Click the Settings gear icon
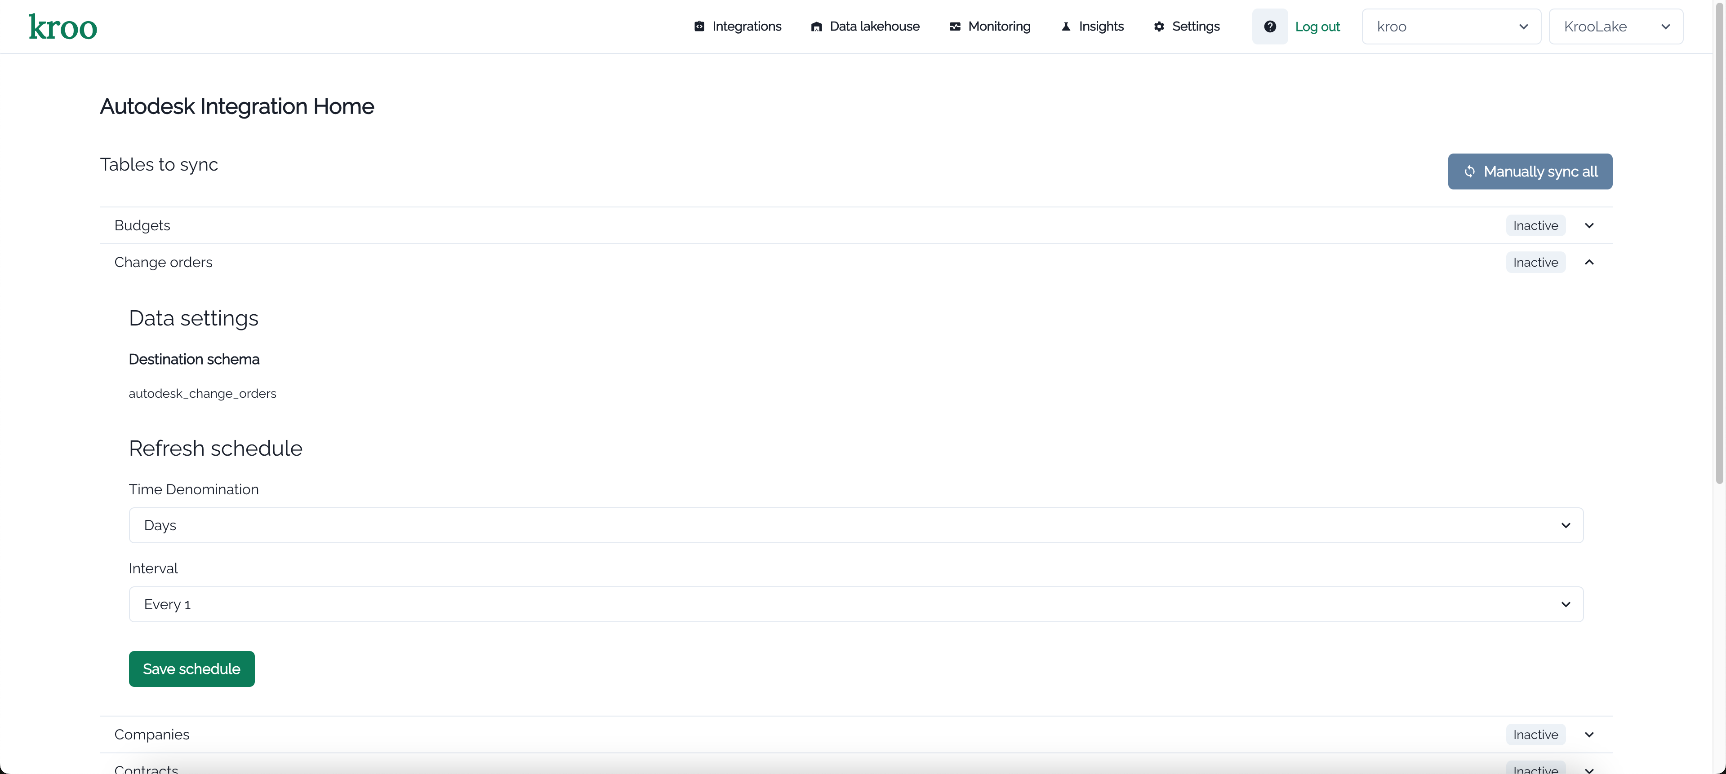1726x774 pixels. 1158,27
